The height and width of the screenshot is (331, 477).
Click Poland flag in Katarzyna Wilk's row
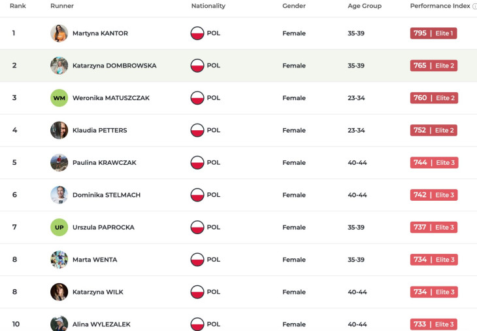[x=197, y=292]
